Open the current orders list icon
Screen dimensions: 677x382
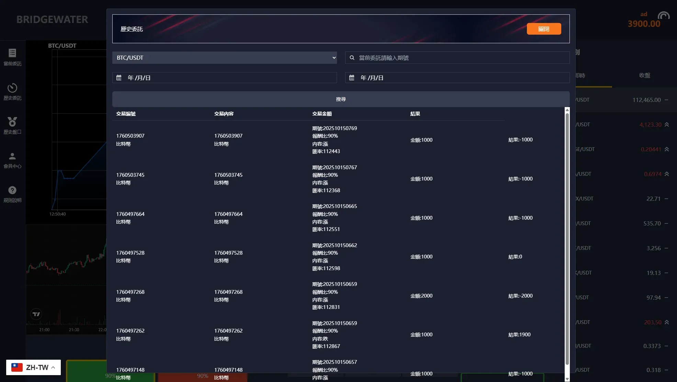click(12, 53)
